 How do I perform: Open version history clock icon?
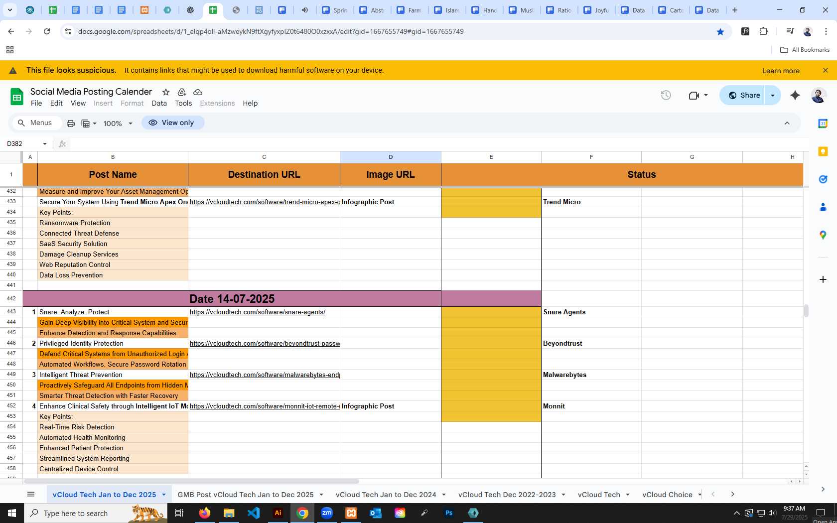(666, 95)
